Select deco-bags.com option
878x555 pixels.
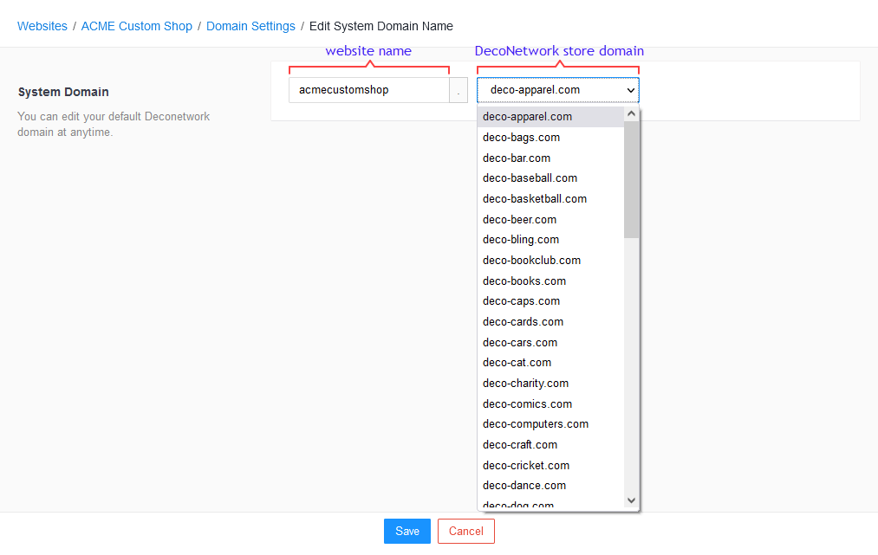[x=551, y=138]
